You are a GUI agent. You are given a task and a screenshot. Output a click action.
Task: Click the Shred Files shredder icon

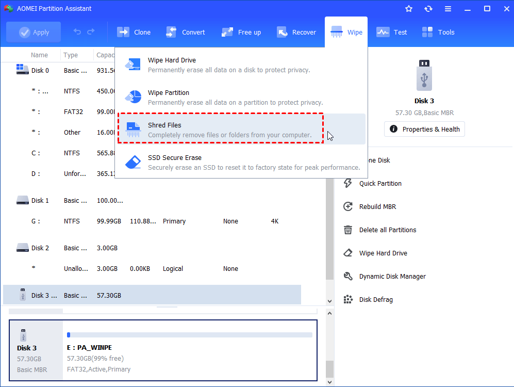pyautogui.click(x=133, y=130)
